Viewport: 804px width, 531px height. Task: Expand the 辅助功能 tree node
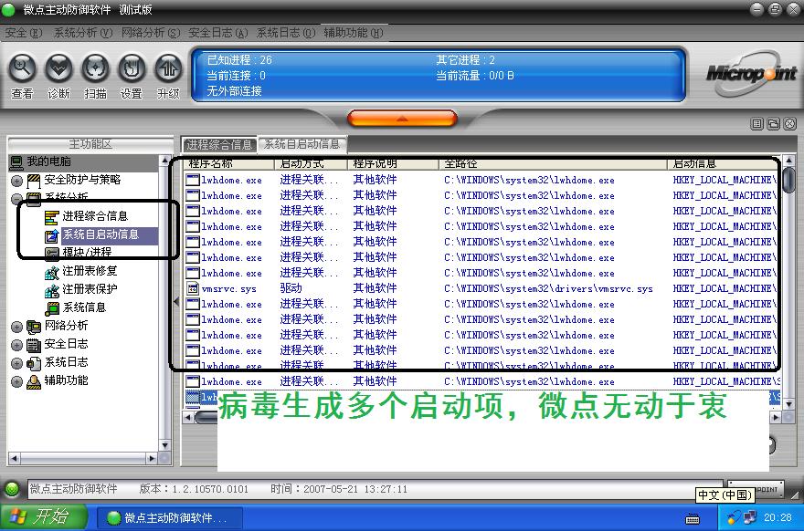pyautogui.click(x=16, y=381)
